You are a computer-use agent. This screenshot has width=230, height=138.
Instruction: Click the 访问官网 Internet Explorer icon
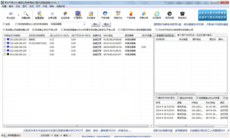pyautogui.click(x=157, y=14)
